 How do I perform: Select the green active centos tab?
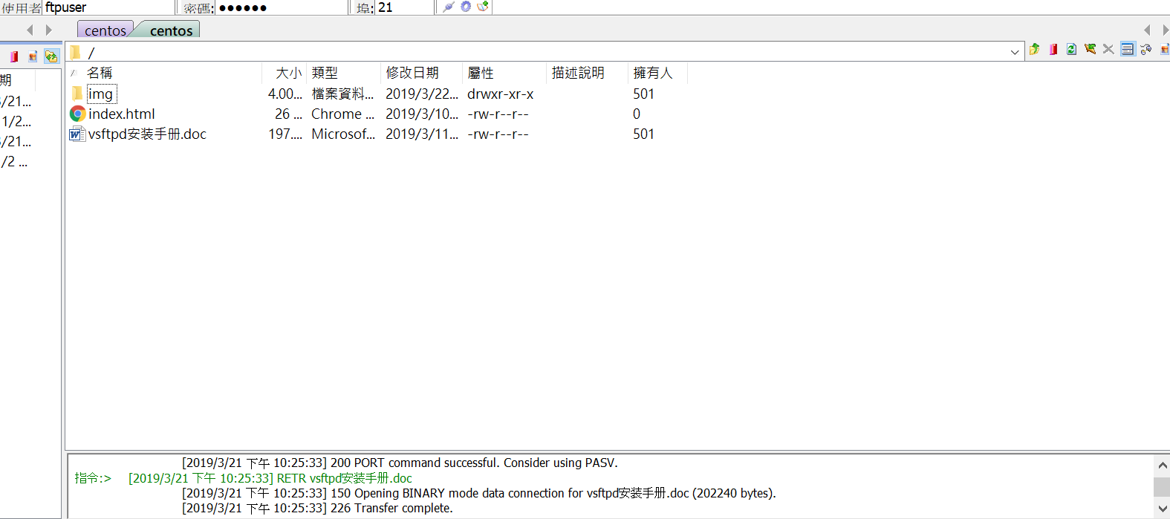point(171,30)
